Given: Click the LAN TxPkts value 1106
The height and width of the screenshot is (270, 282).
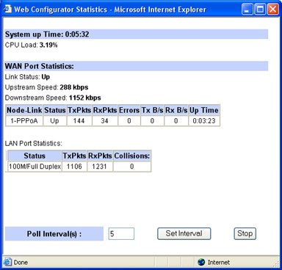Looking at the screenshot, I should 74,167.
